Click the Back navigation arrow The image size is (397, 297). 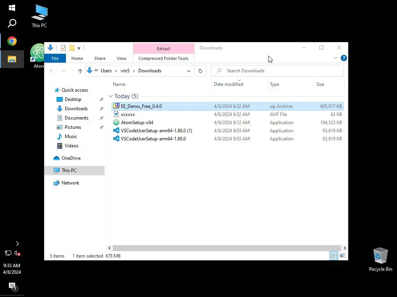click(x=52, y=71)
